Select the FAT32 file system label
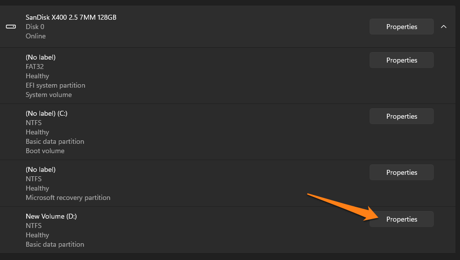This screenshot has width=460, height=260. (x=35, y=66)
